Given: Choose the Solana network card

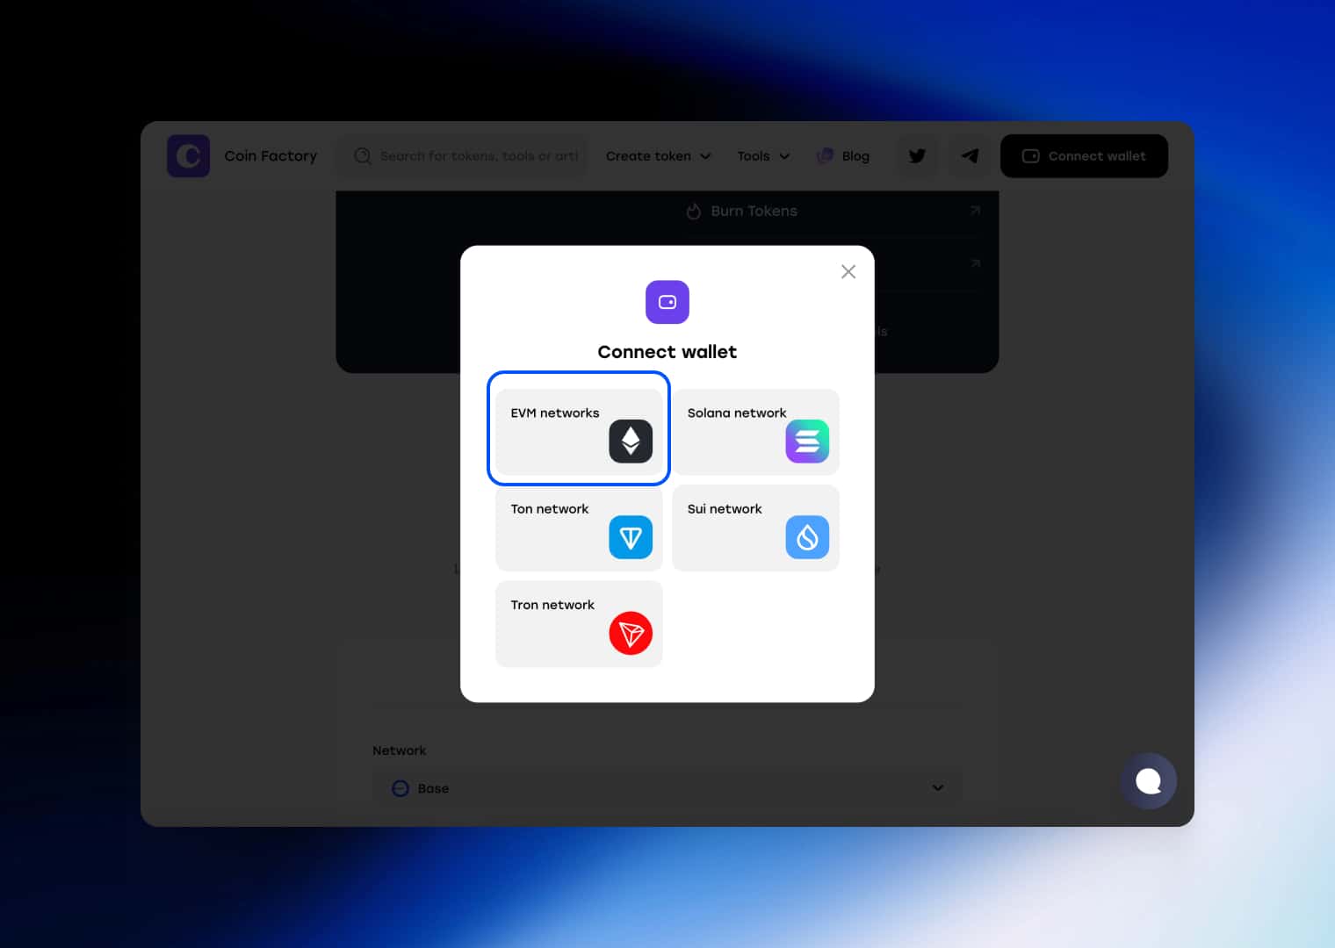Looking at the screenshot, I should [755, 432].
